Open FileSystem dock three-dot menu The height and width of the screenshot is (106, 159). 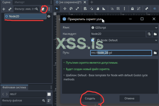point(51,87)
